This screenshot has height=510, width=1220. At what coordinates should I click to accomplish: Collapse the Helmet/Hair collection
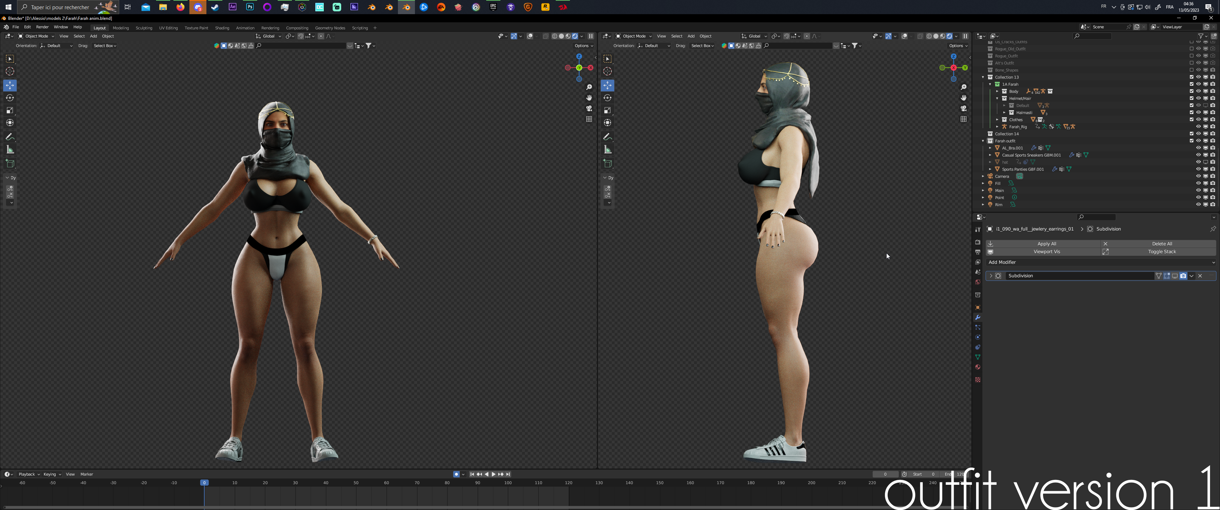[x=997, y=98]
